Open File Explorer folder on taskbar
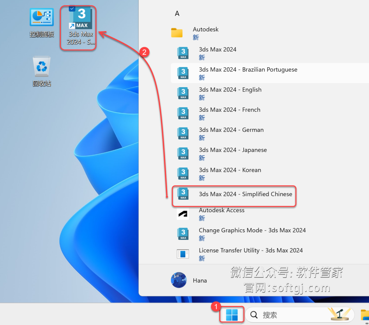Image resolution: width=369 pixels, height=325 pixels. point(365,315)
